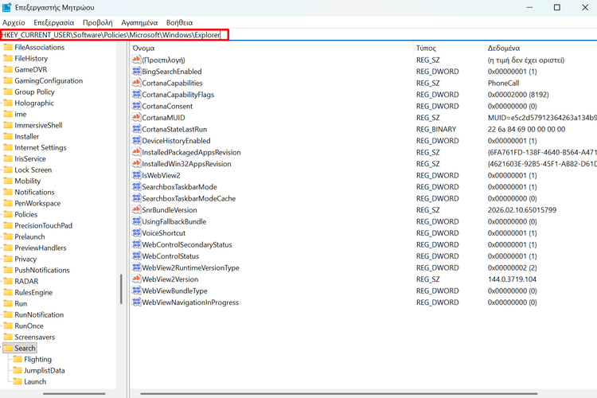Click the CortanaMUID string value icon
The width and height of the screenshot is (597, 398).
(136, 118)
